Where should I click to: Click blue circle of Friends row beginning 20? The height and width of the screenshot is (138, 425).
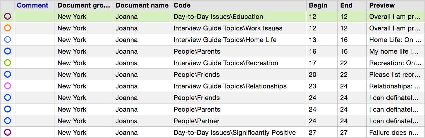coord(8,75)
